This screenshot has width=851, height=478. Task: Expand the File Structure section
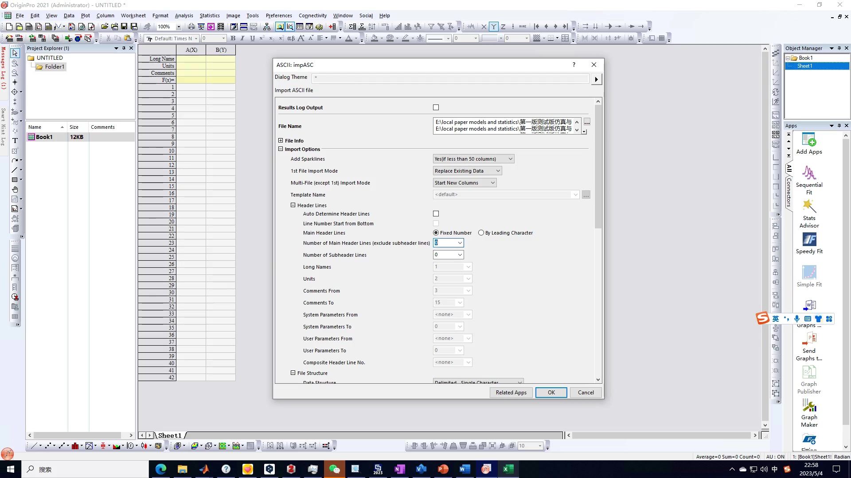click(x=293, y=372)
